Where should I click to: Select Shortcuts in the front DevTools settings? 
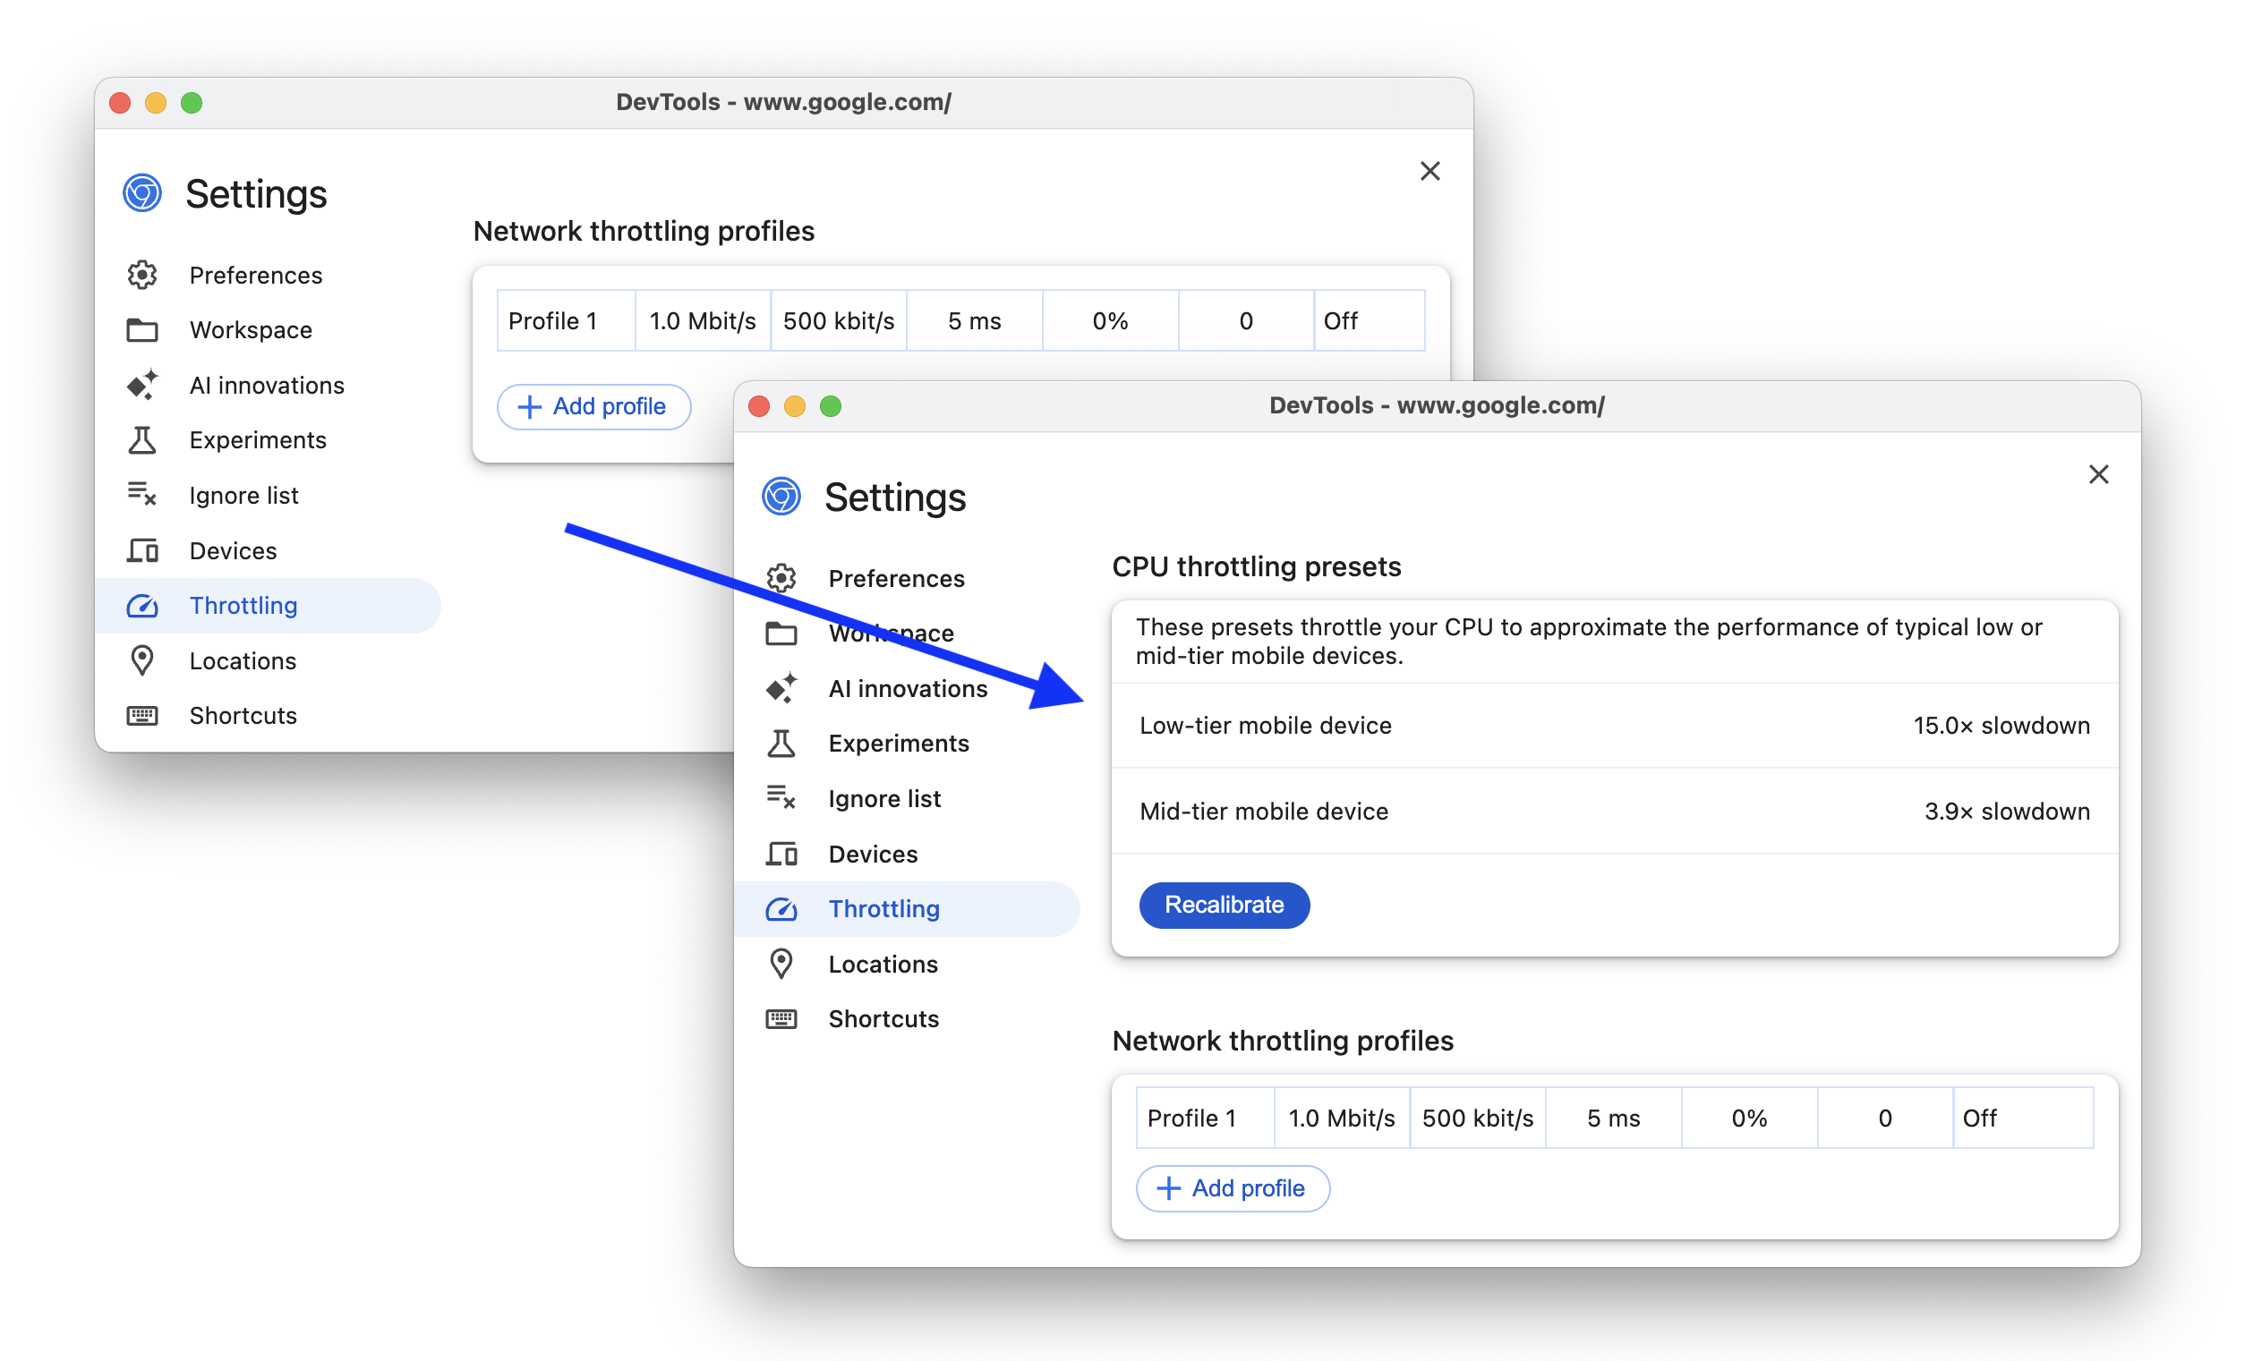pyautogui.click(x=883, y=1018)
